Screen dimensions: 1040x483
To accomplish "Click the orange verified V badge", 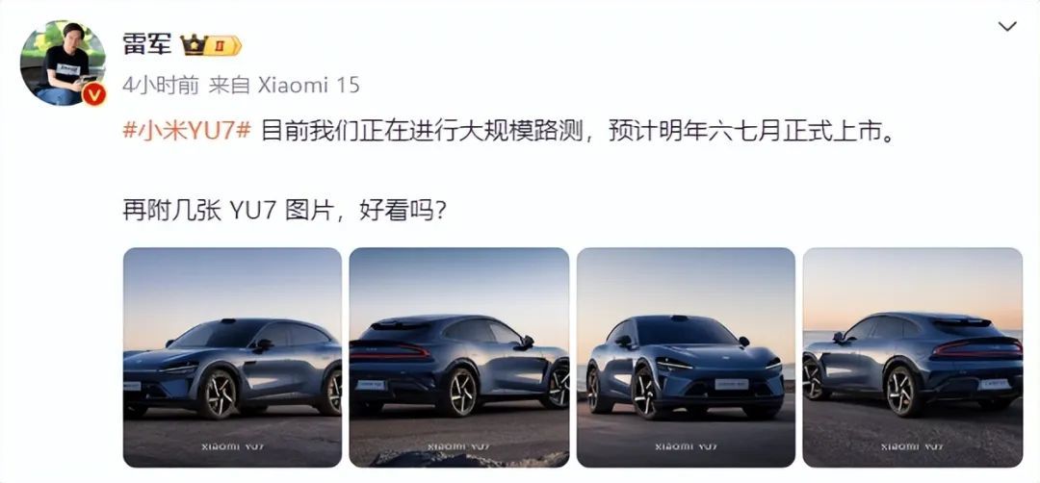I will (x=94, y=94).
